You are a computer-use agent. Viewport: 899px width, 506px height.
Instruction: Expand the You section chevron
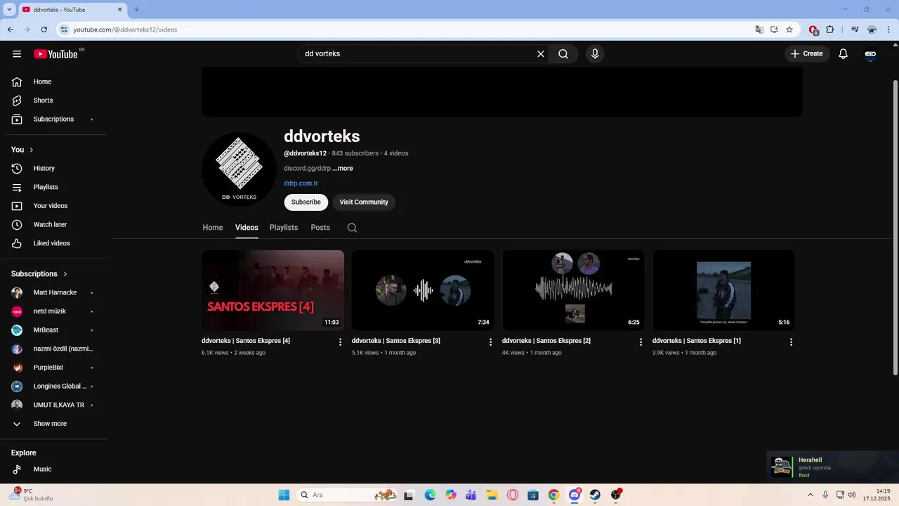coord(32,150)
